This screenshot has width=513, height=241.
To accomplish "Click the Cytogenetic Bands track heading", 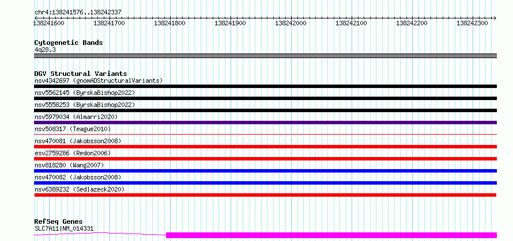I will tap(69, 43).
